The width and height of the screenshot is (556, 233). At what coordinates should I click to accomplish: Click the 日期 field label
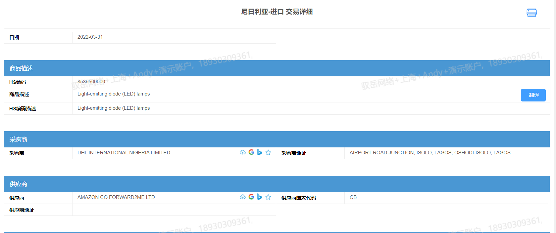14,38
